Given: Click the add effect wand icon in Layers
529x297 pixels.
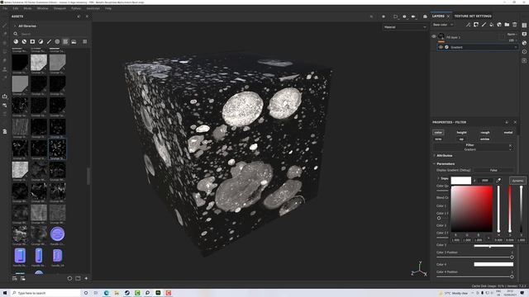Looking at the screenshot, I should pos(468,25).
